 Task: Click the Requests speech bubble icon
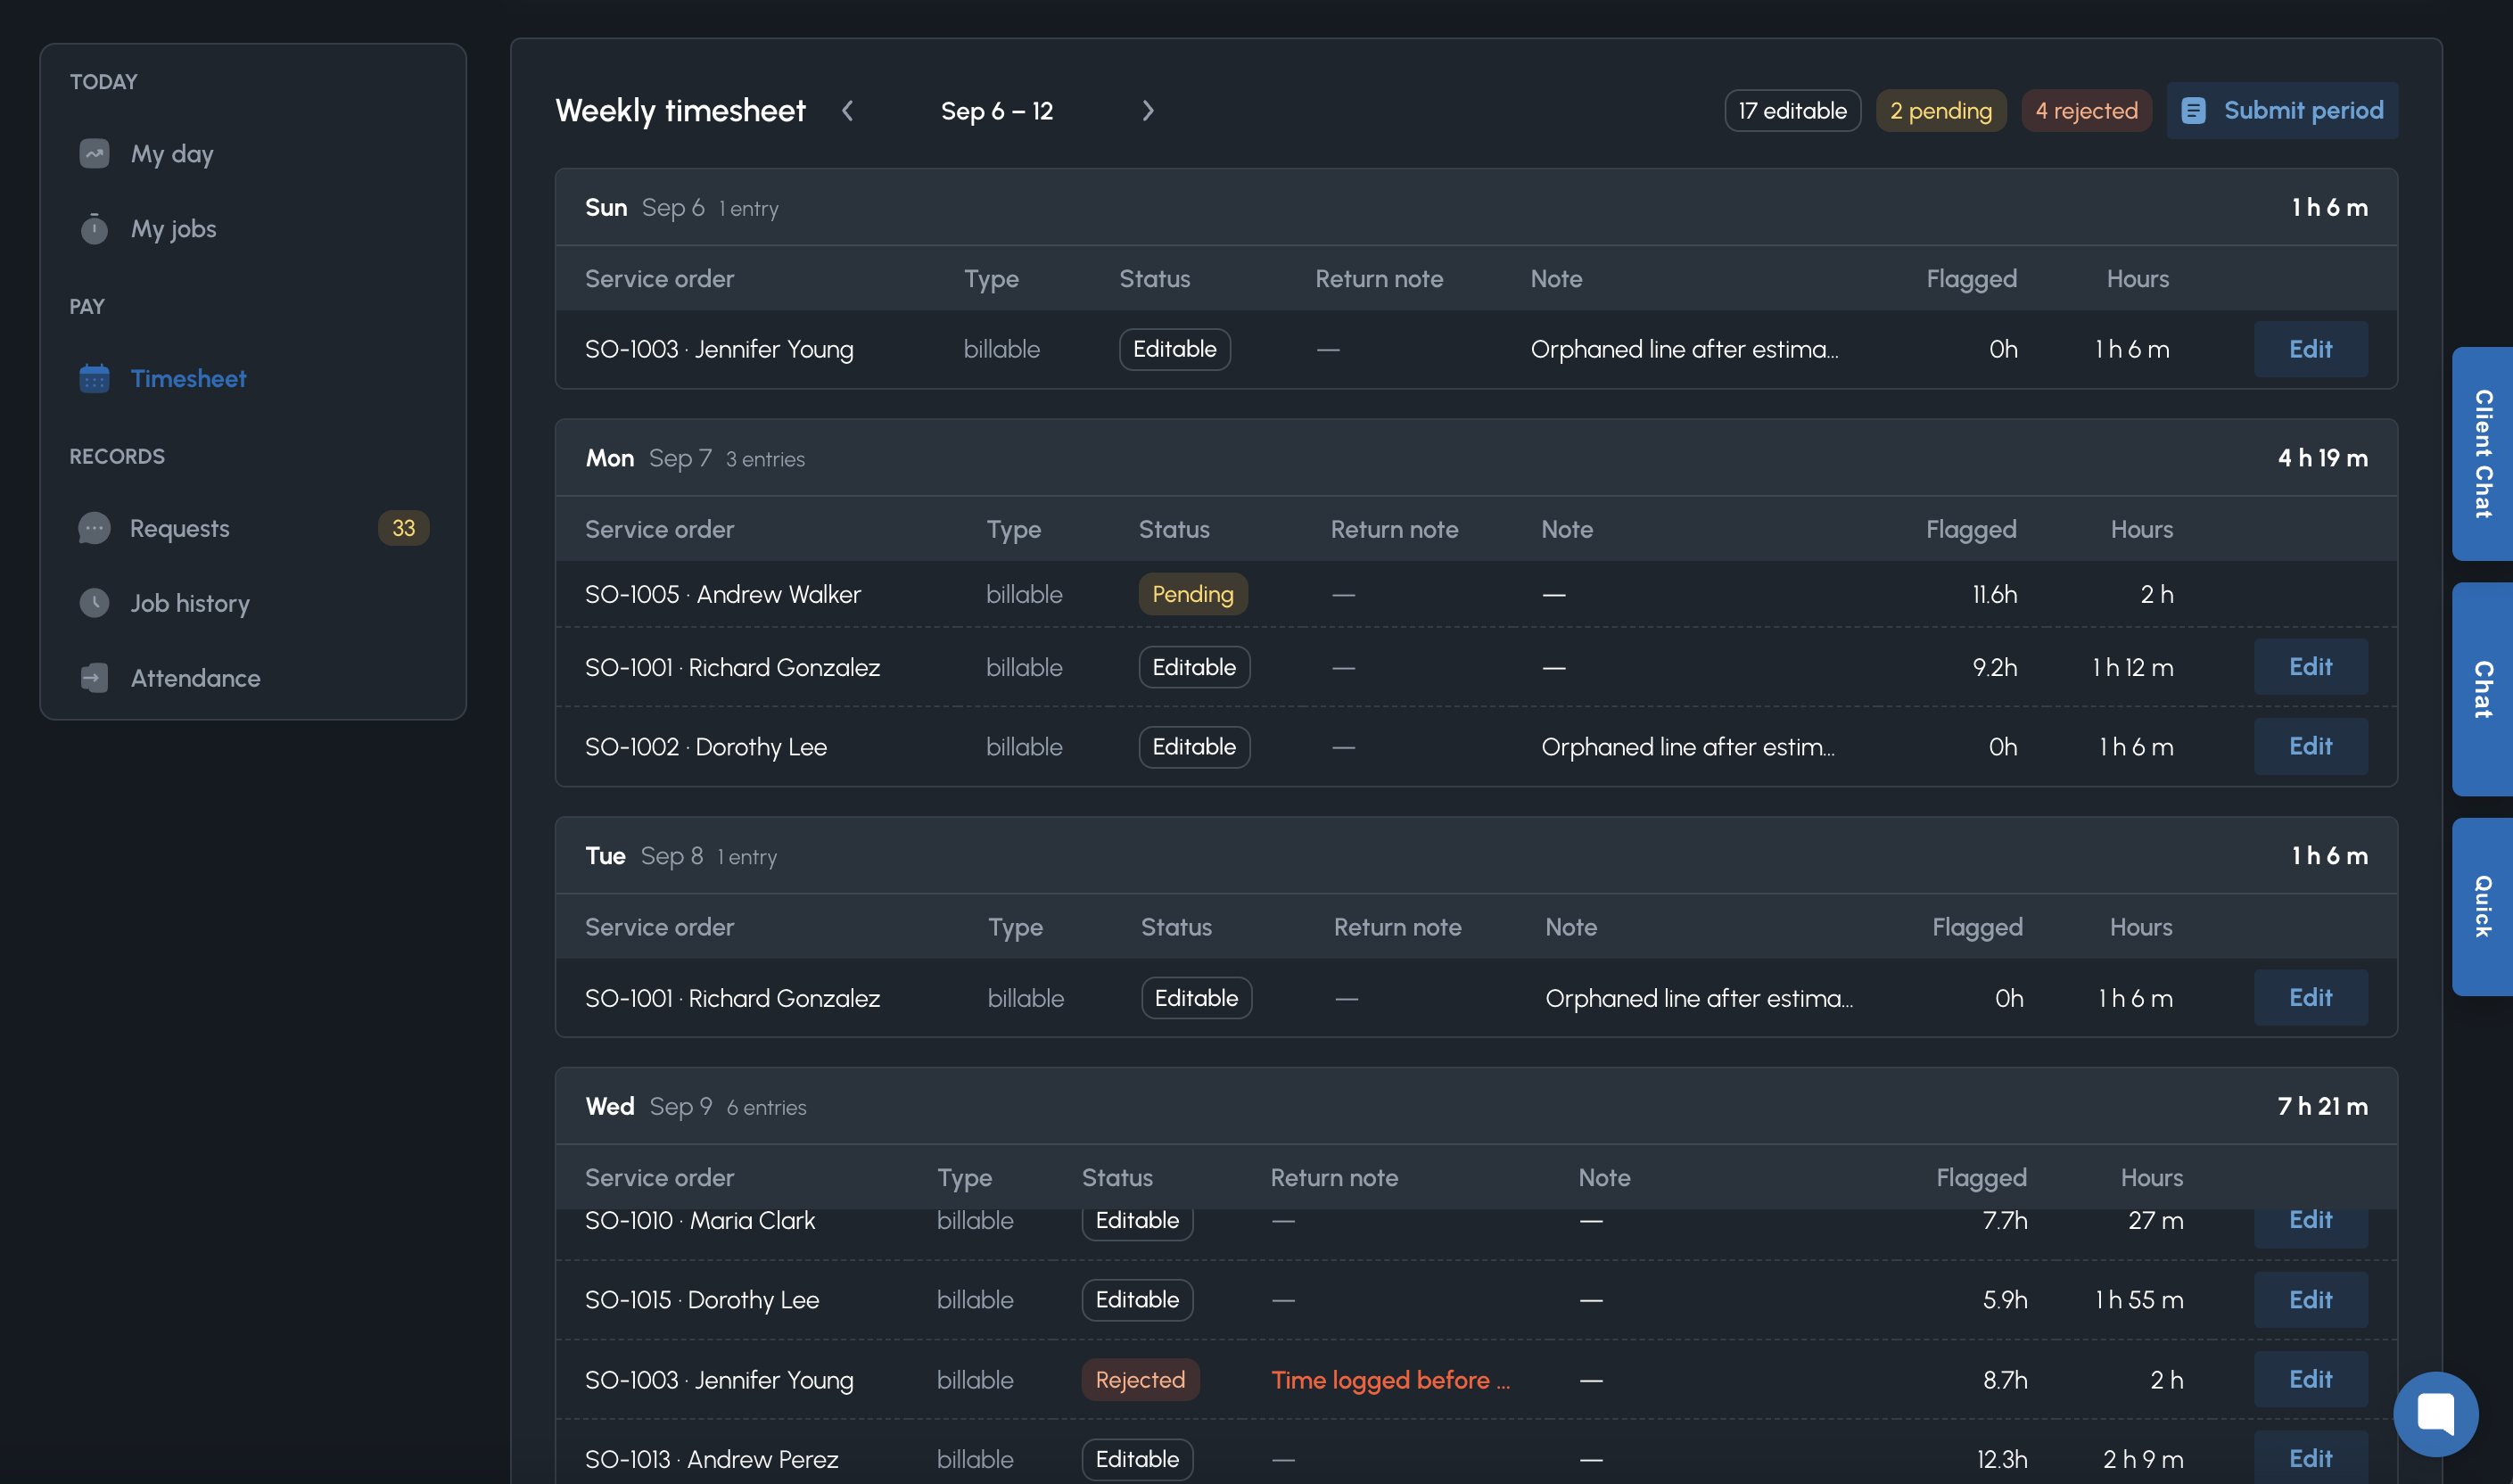(94, 528)
